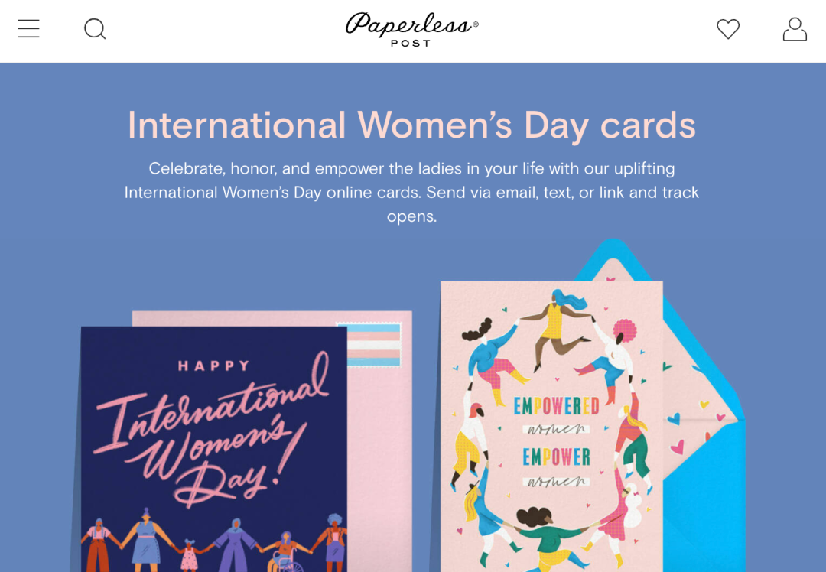The height and width of the screenshot is (572, 826).
Task: Click the description paragraph about sending cards
Action: (x=411, y=192)
